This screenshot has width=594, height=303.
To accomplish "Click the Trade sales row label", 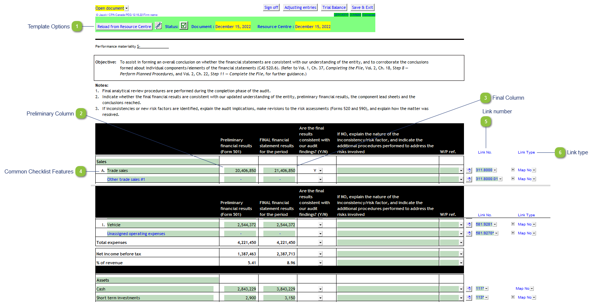I will coord(117,171).
